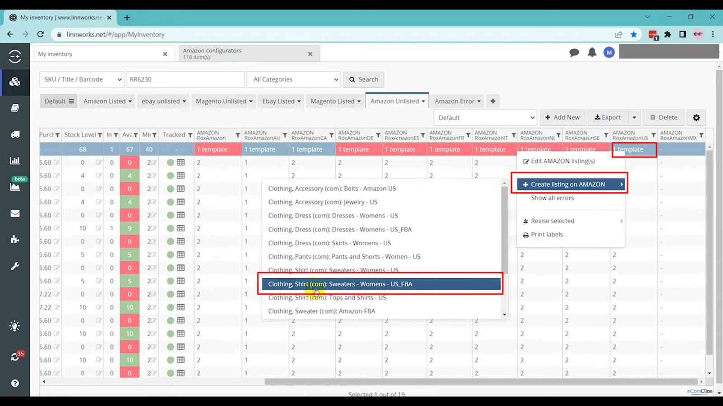Image resolution: width=723 pixels, height=406 pixels.
Task: Click the horizontal scrollbar under the grid
Action: (x=481, y=382)
